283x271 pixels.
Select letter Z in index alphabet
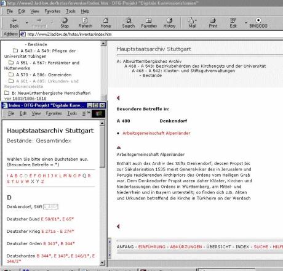[x=42, y=182]
